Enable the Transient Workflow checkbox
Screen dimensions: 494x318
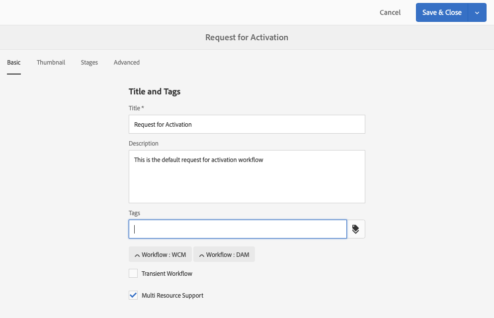click(x=133, y=273)
